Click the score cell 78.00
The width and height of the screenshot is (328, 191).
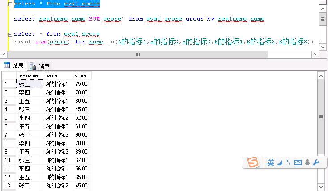(81, 143)
